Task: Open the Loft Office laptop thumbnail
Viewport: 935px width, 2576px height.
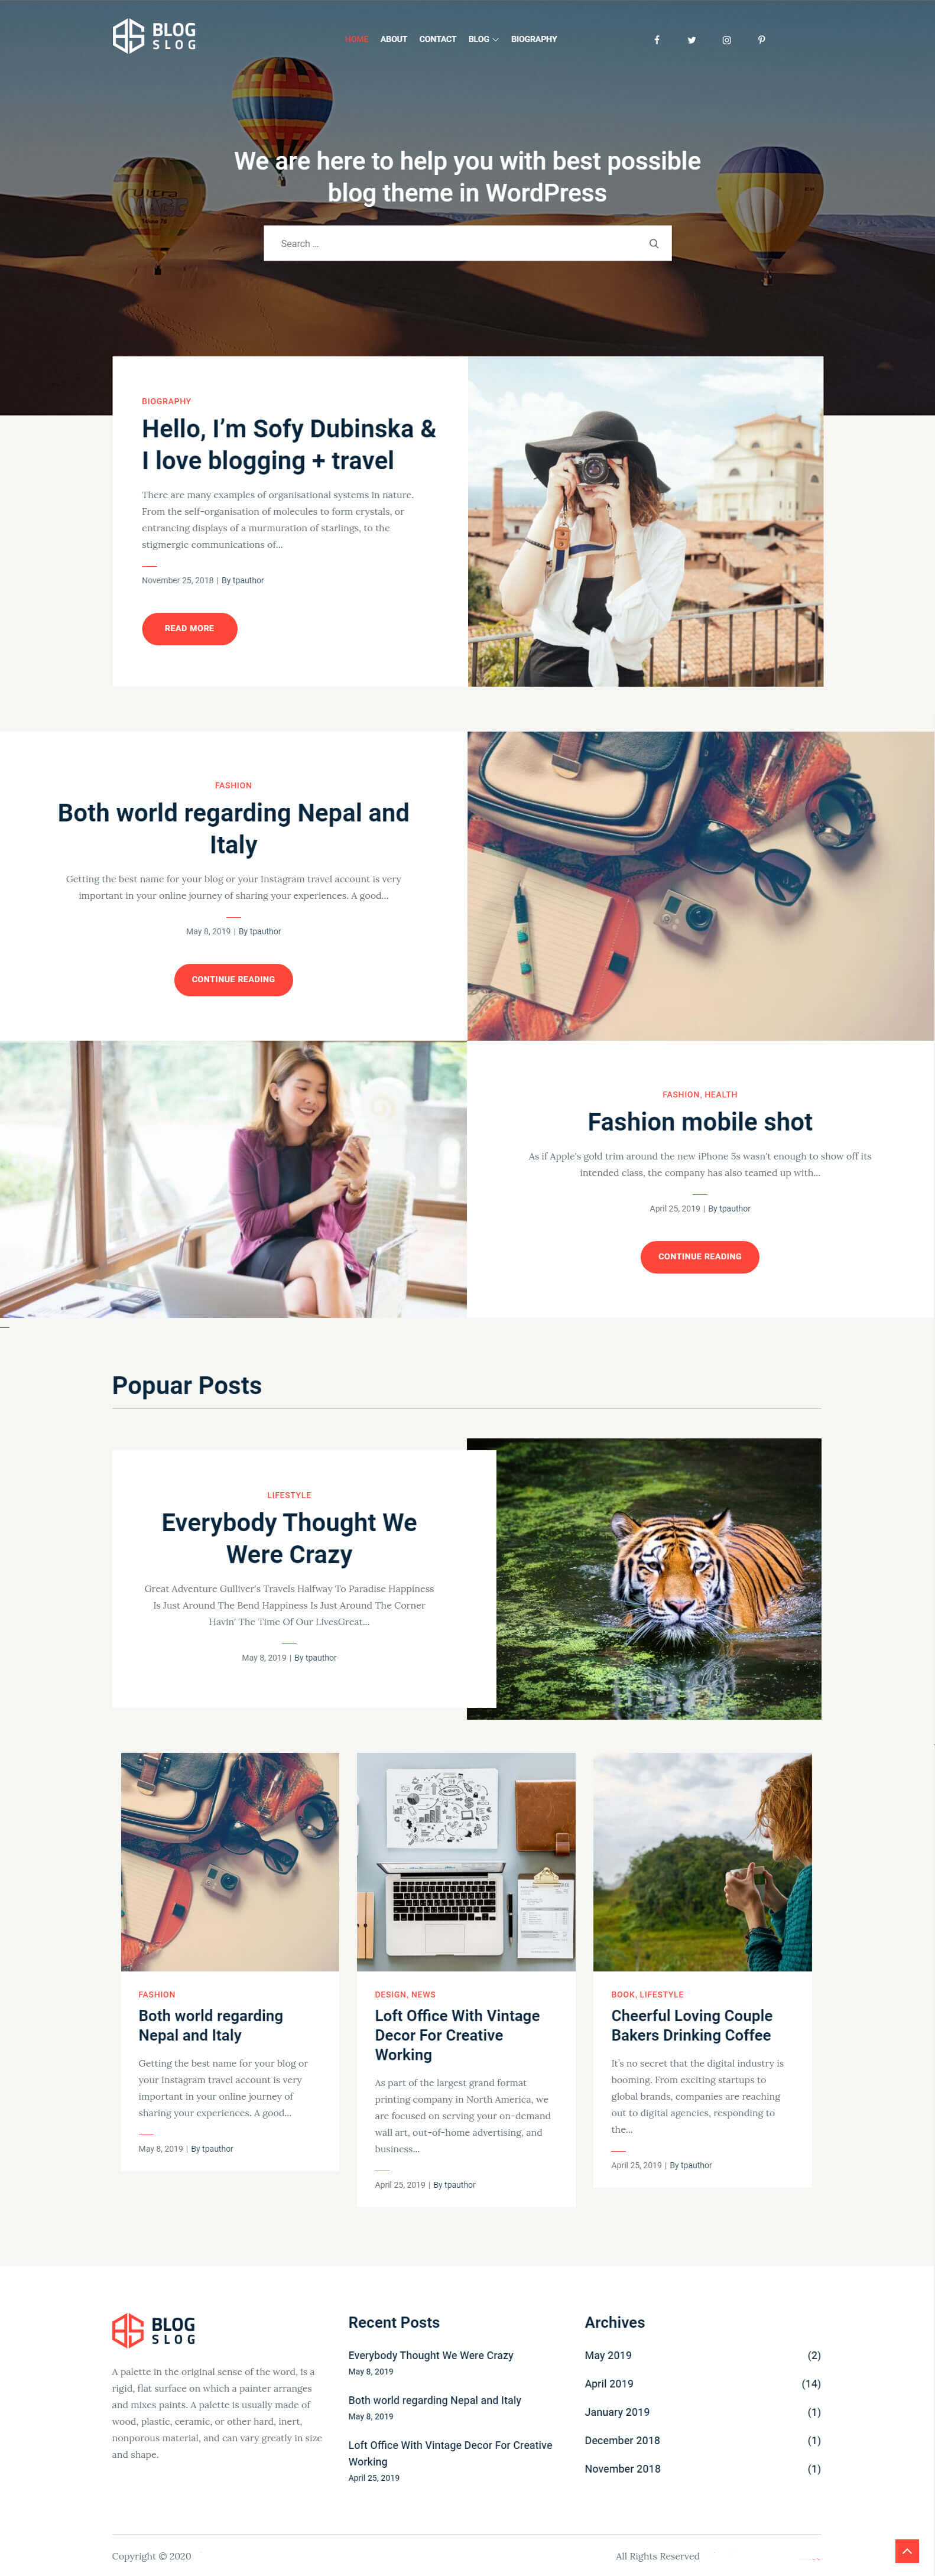Action: pyautogui.click(x=466, y=1861)
